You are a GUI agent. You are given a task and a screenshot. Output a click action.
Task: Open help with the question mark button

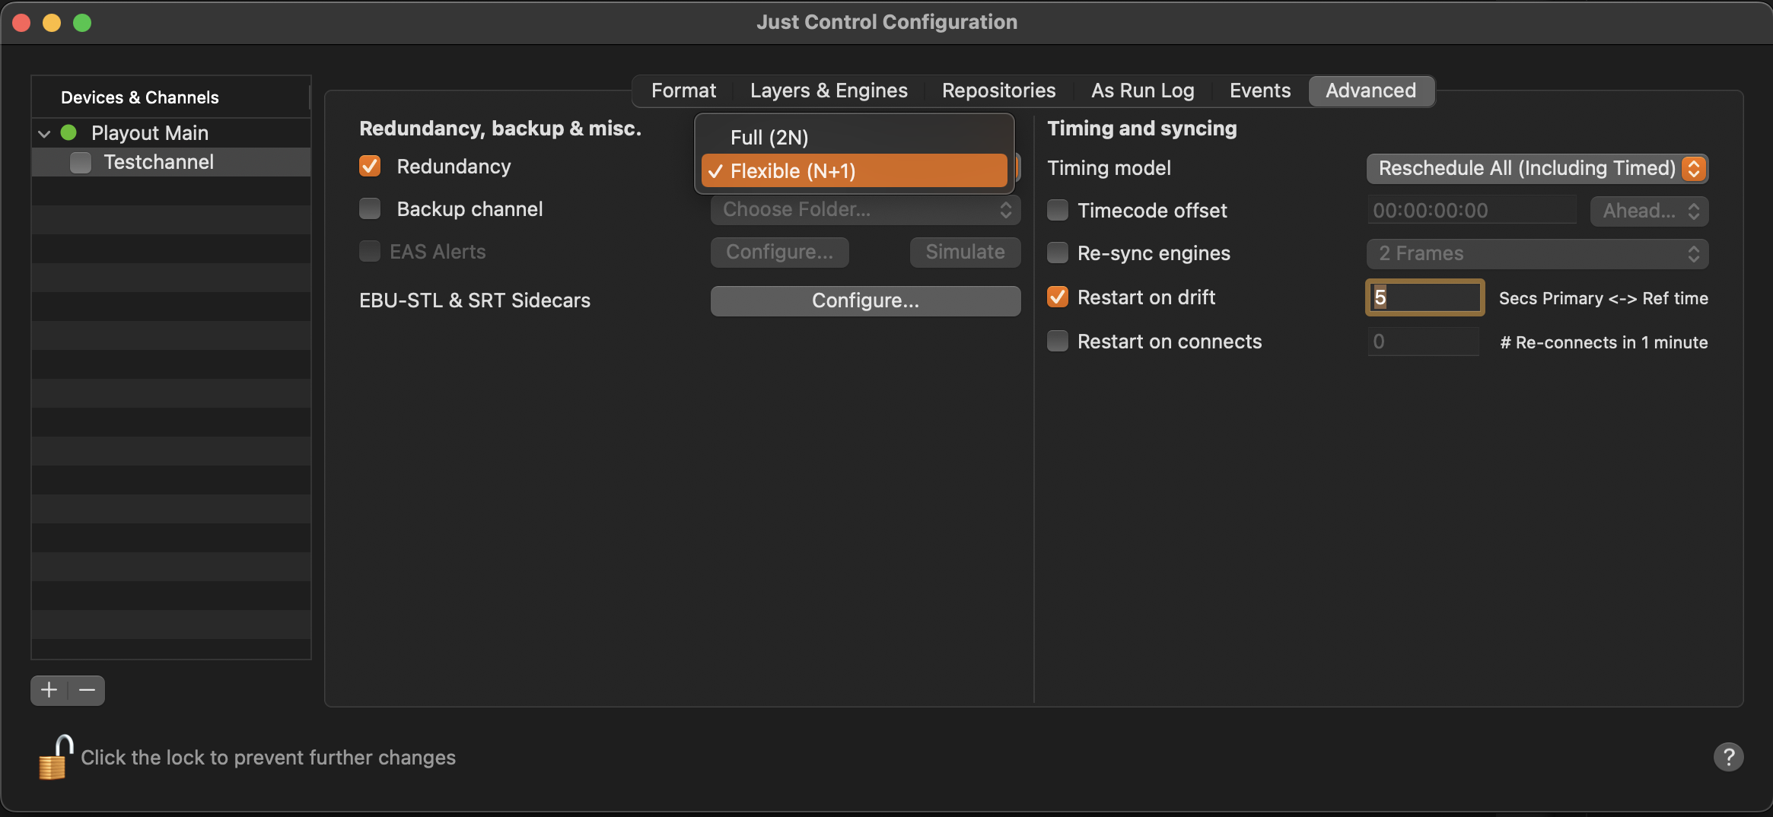pyautogui.click(x=1728, y=757)
